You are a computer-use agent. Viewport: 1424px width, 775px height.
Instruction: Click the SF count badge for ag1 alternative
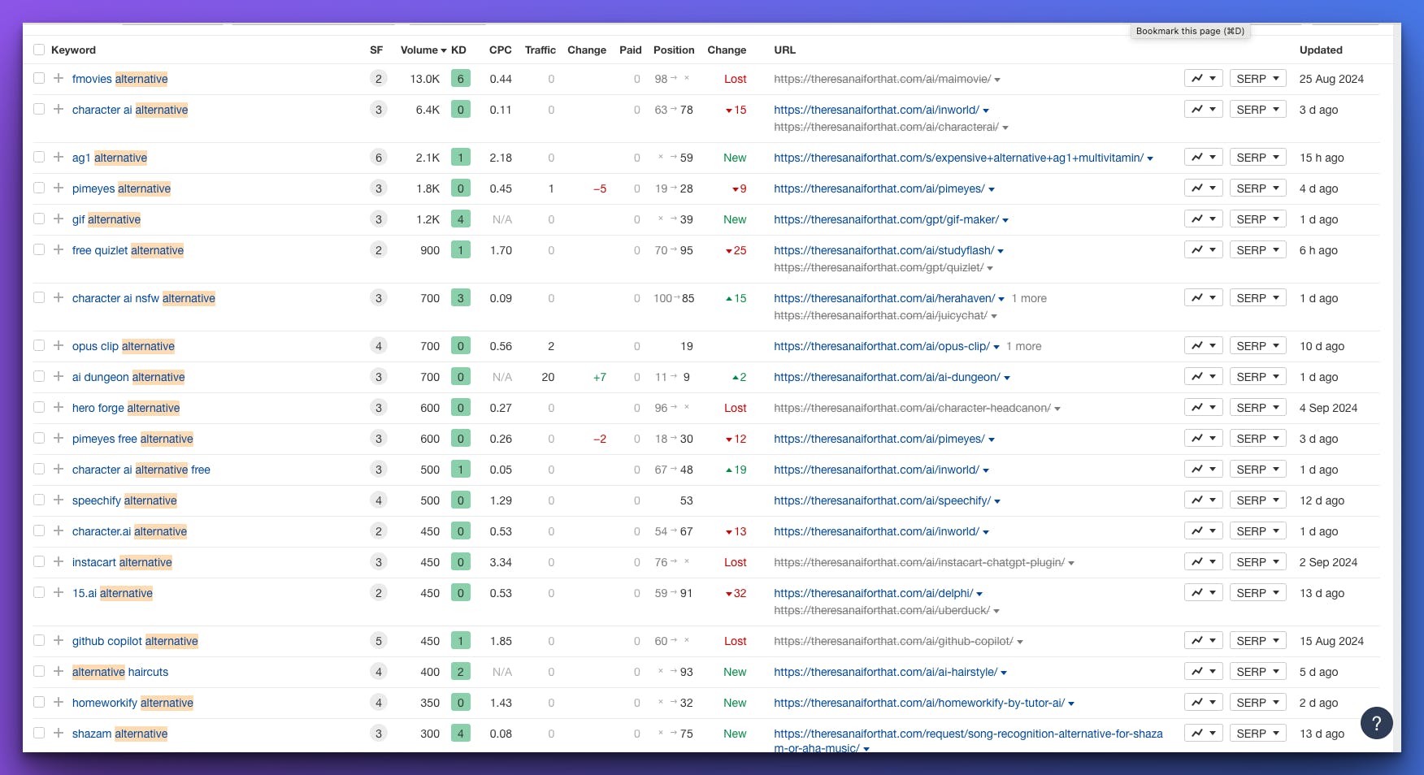(378, 158)
